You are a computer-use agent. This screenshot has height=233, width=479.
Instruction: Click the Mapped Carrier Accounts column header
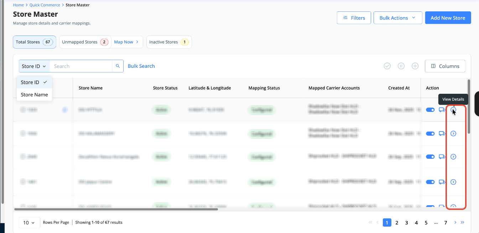334,88
